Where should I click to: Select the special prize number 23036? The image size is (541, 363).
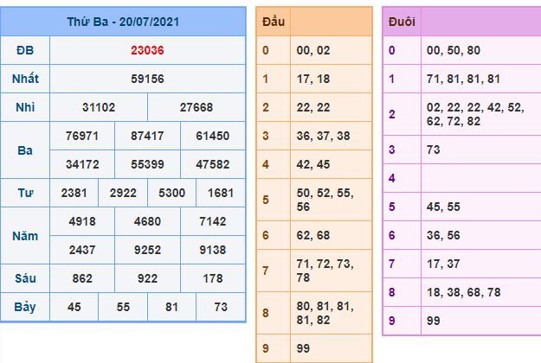coord(147,50)
